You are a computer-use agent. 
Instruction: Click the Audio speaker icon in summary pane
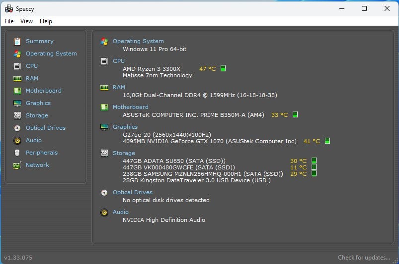coord(104,212)
